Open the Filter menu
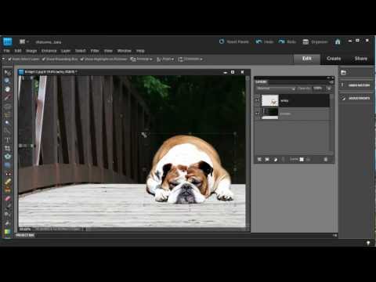This screenshot has height=282, width=376. tap(95, 51)
